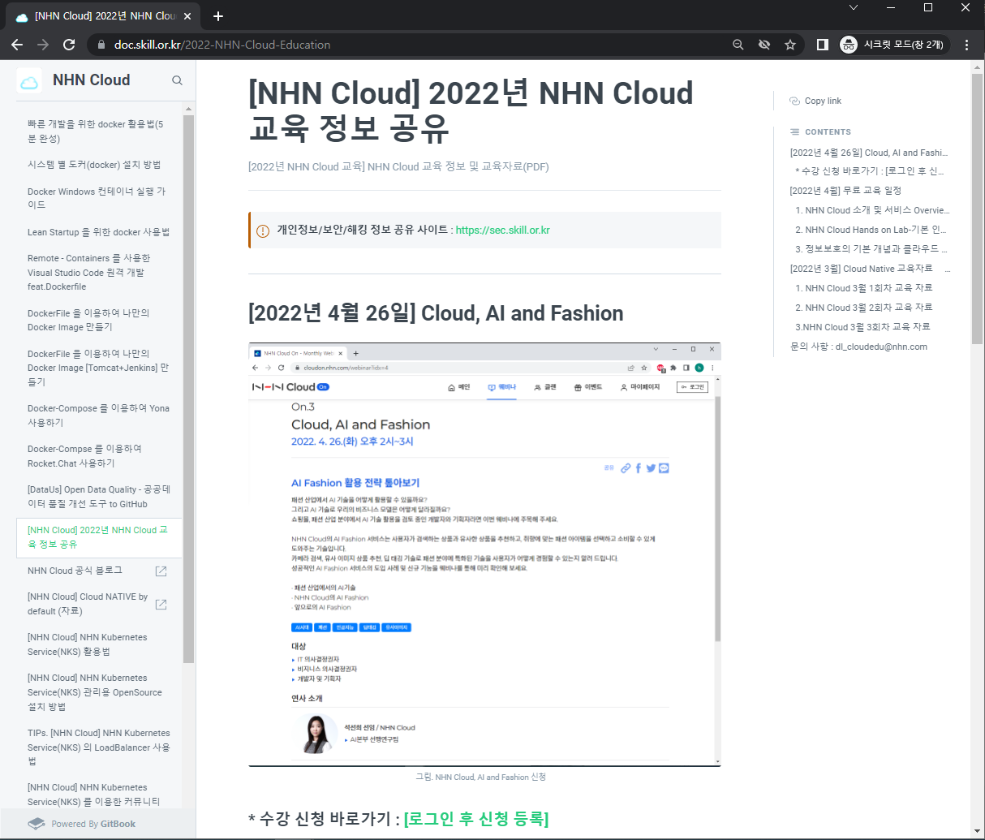The width and height of the screenshot is (985, 840).
Task: Open Chrome three-dot menu
Action: click(x=966, y=45)
